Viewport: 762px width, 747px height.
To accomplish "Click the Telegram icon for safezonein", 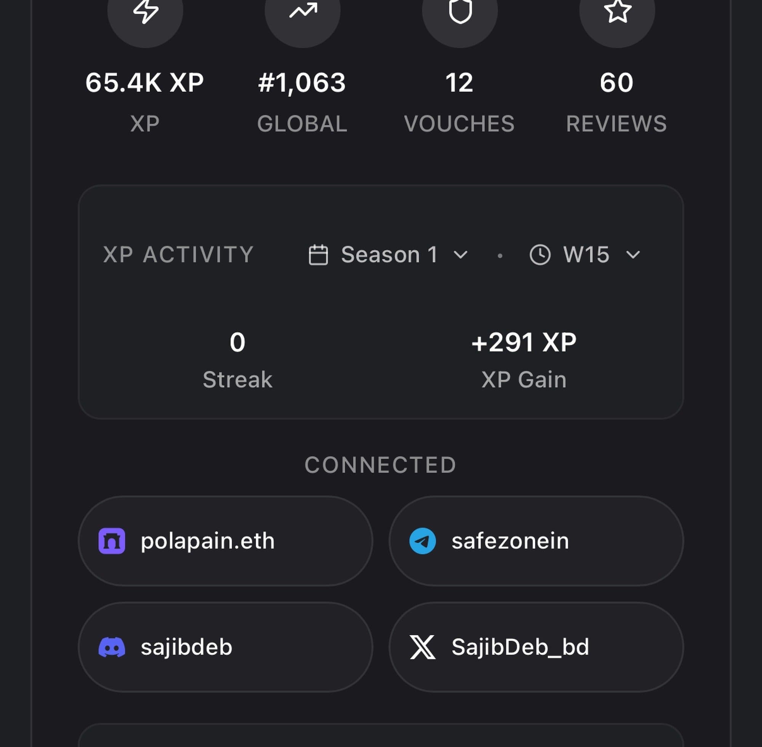I will pyautogui.click(x=423, y=541).
